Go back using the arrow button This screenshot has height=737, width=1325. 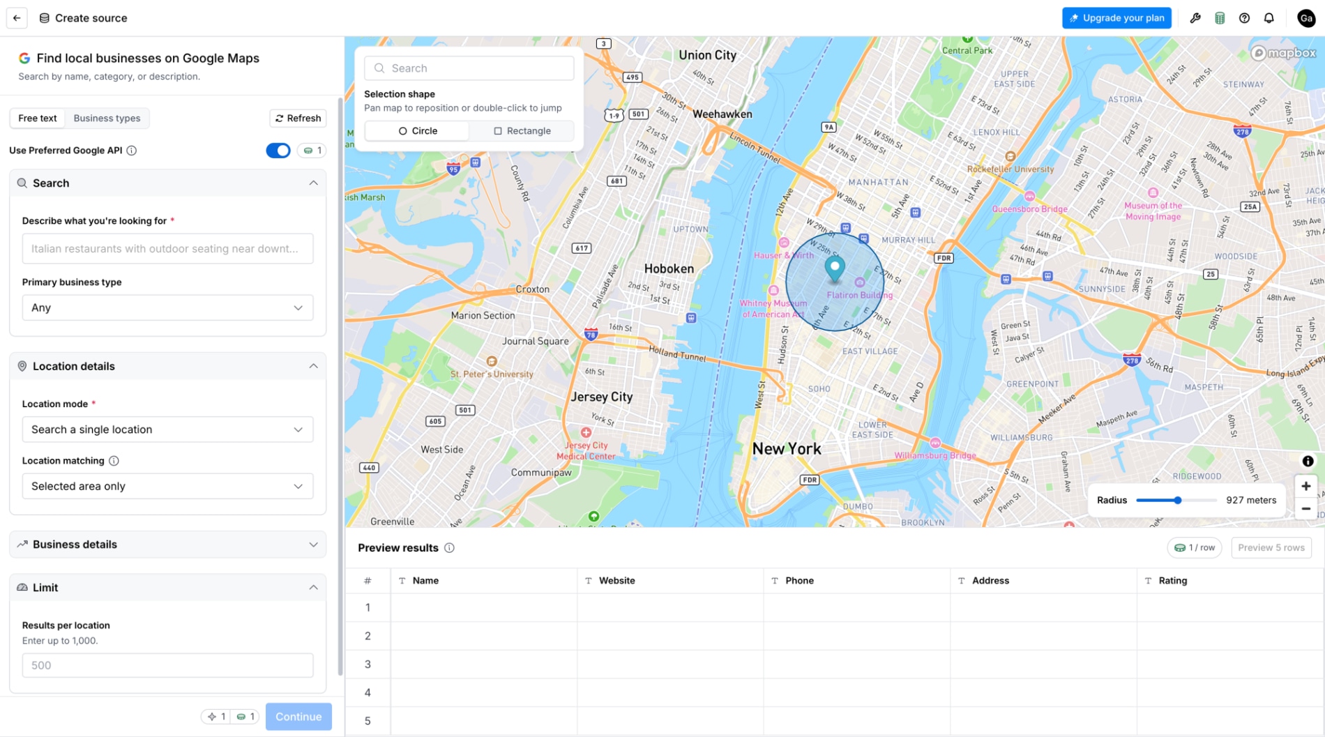(x=17, y=18)
